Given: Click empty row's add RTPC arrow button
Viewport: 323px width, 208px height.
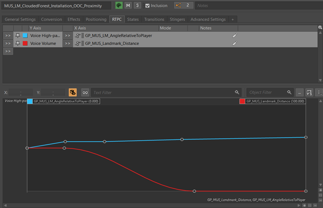Looking at the screenshot, I should 8,51.
